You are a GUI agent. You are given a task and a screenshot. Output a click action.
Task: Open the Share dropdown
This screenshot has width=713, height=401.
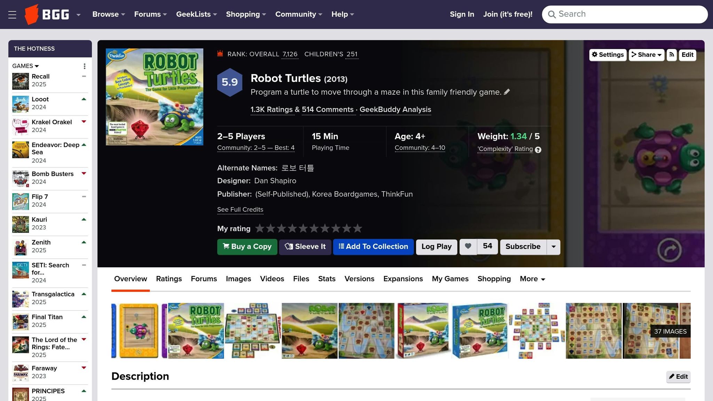pos(647,55)
